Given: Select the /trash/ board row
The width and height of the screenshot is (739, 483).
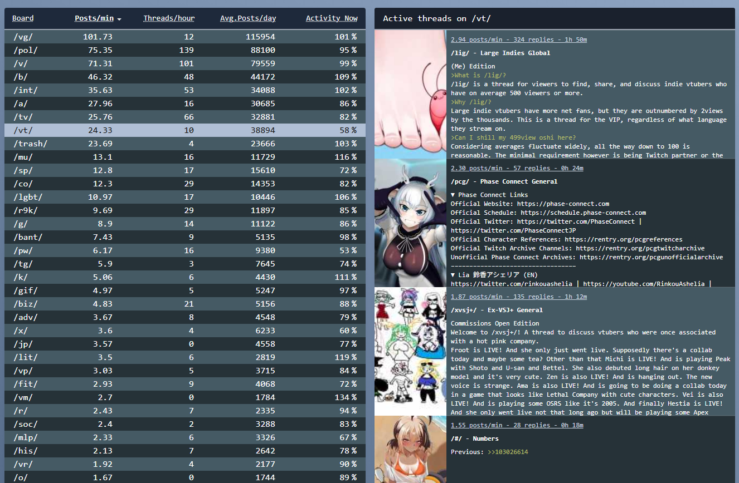Looking at the screenshot, I should coord(185,144).
